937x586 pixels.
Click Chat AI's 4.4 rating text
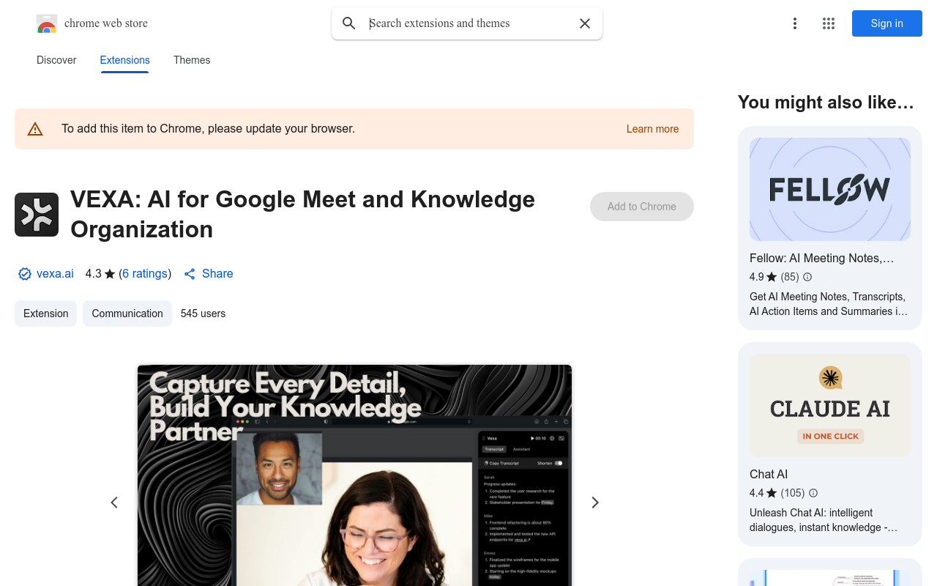(x=756, y=493)
